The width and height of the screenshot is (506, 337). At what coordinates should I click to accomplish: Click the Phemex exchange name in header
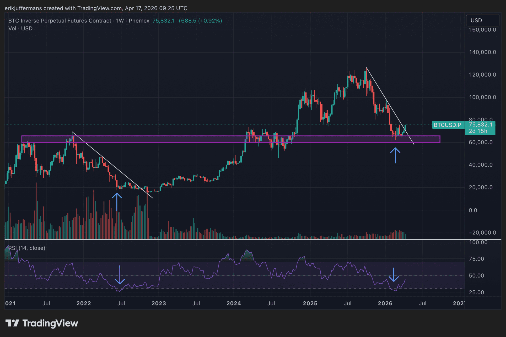139,21
